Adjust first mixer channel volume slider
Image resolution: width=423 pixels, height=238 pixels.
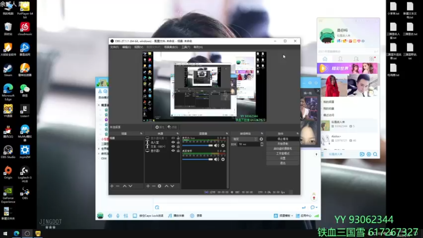coord(197,145)
